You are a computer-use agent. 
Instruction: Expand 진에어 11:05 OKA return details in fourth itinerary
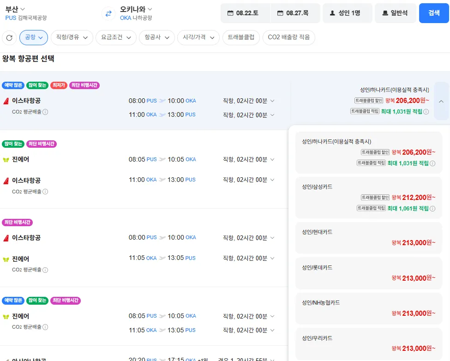tap(272, 330)
